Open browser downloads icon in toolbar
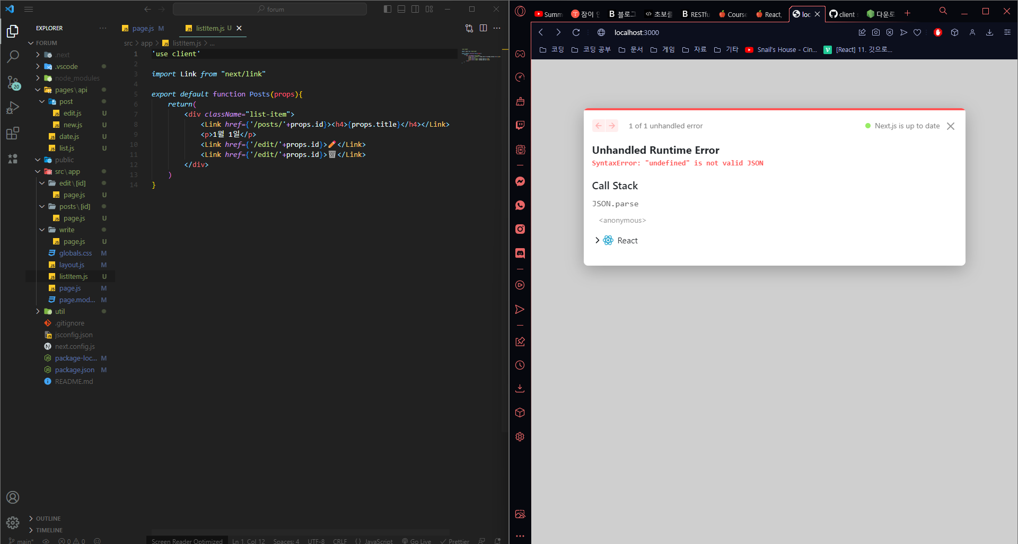 pos(989,32)
